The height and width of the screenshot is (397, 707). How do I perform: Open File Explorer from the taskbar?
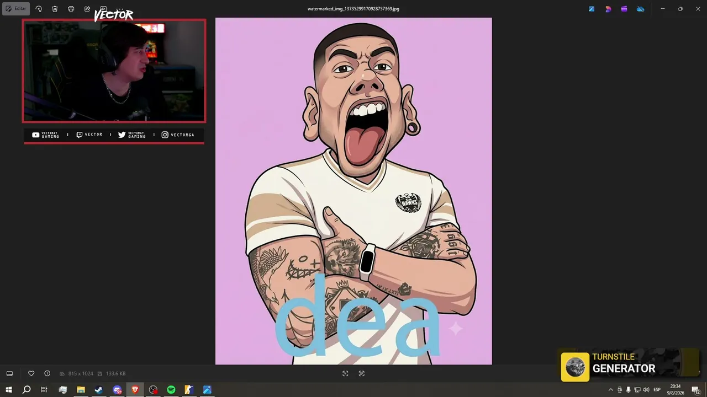point(81,390)
